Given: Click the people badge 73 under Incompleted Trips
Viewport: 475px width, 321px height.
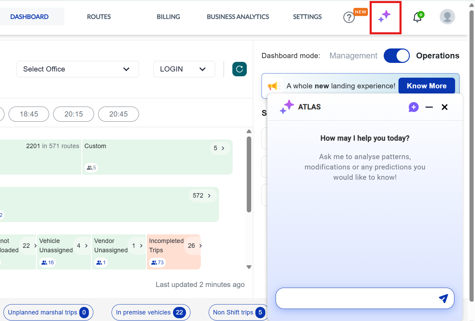Looking at the screenshot, I should pyautogui.click(x=158, y=263).
